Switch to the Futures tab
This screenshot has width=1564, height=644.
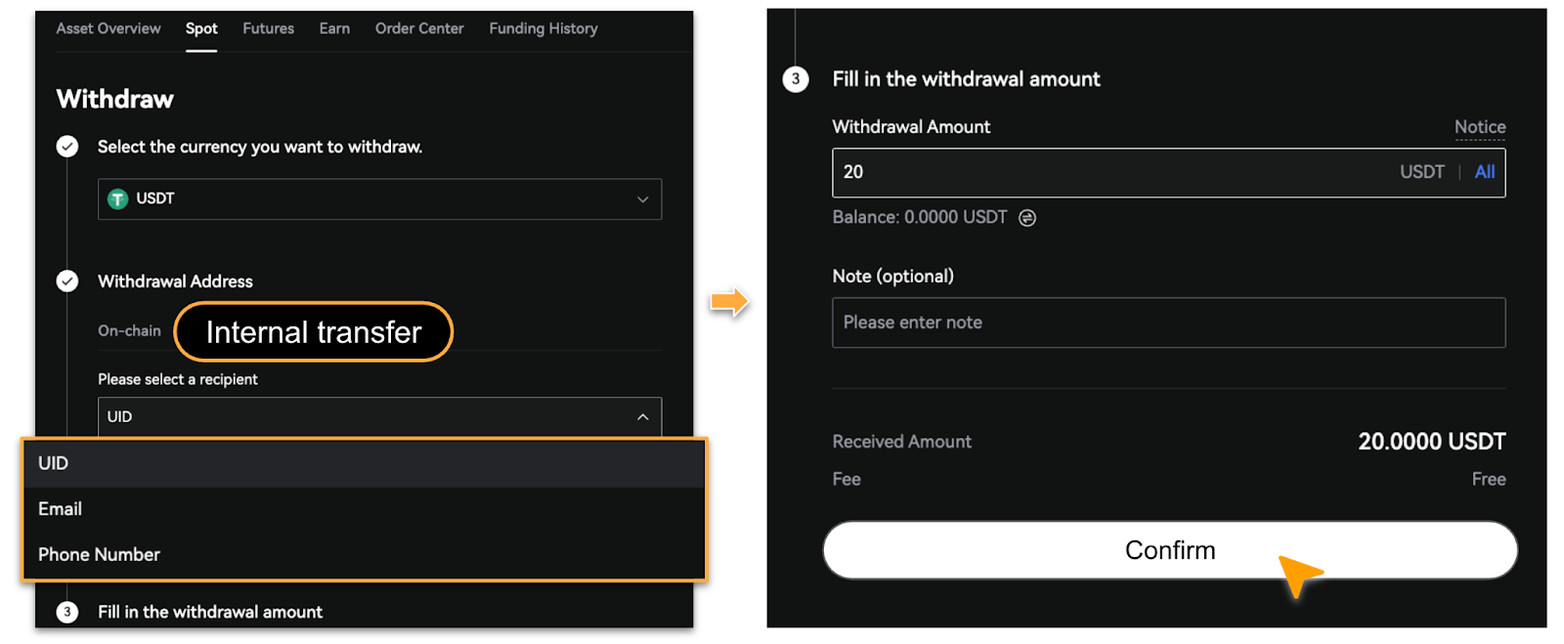(268, 28)
